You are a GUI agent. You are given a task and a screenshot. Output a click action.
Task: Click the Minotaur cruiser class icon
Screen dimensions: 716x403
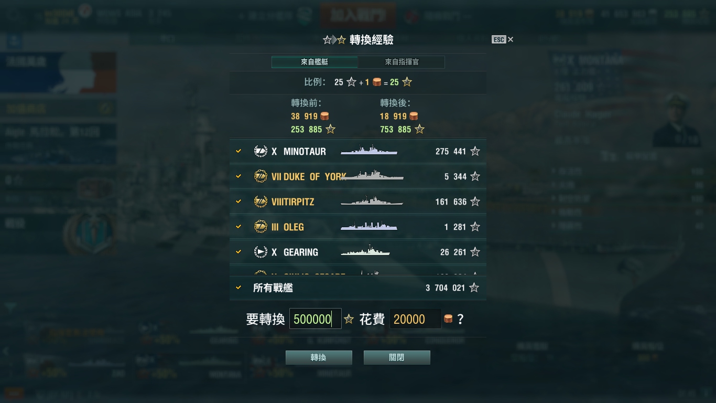pyautogui.click(x=261, y=151)
